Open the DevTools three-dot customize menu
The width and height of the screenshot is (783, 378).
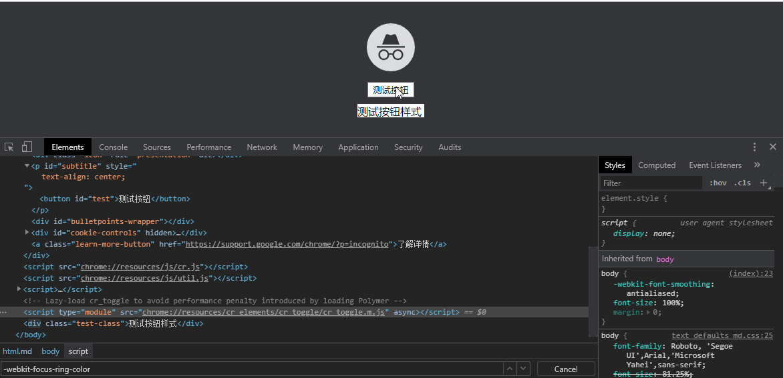pos(754,147)
